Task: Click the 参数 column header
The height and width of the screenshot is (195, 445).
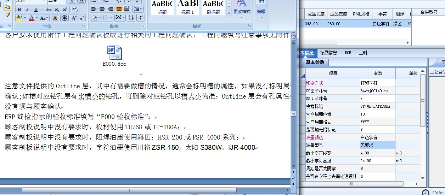Action: click(x=378, y=73)
